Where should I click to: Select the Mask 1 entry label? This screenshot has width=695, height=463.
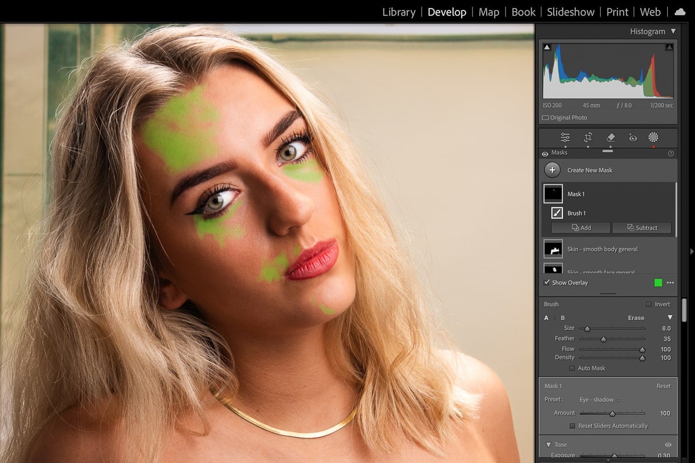tap(576, 194)
